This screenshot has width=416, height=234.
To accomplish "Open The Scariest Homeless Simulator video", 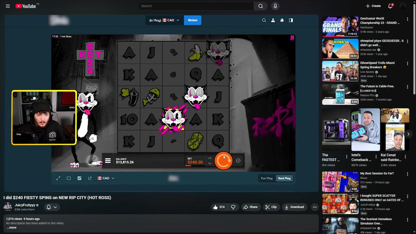I will 340,225.
